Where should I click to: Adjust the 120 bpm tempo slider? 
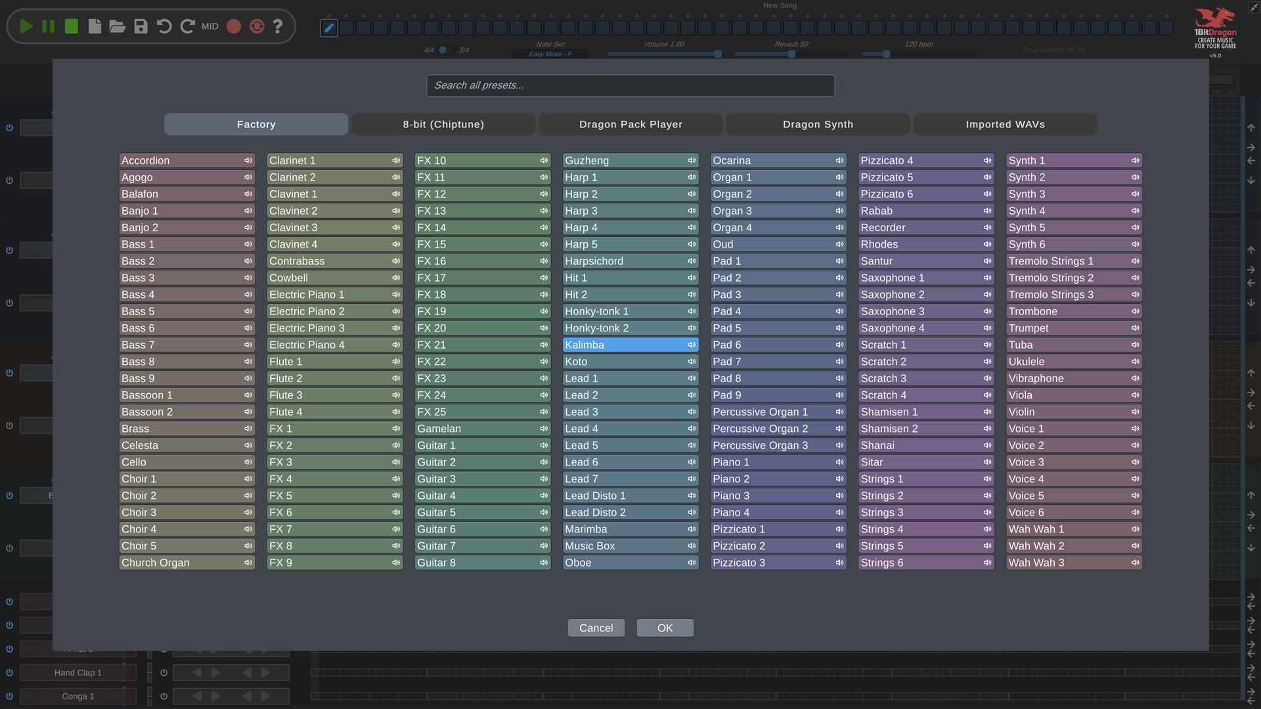pyautogui.click(x=918, y=54)
